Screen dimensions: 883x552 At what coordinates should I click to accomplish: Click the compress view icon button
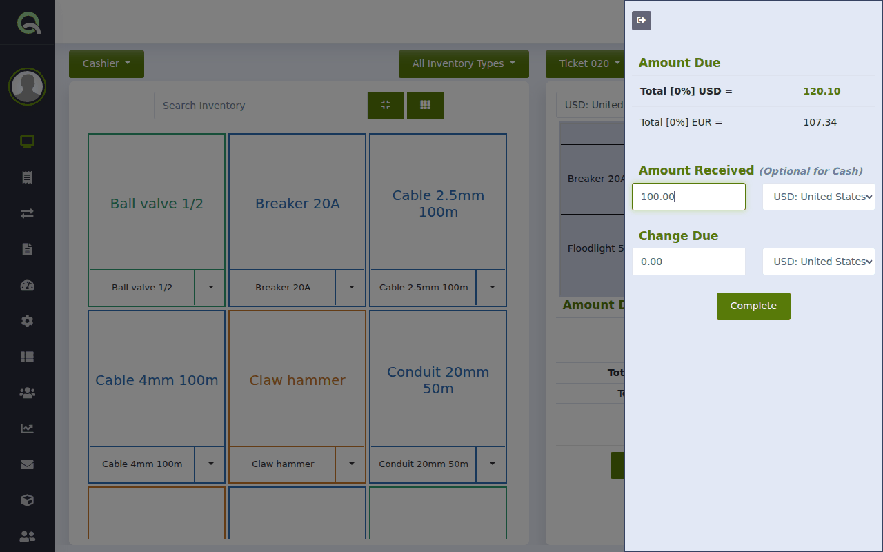386,106
